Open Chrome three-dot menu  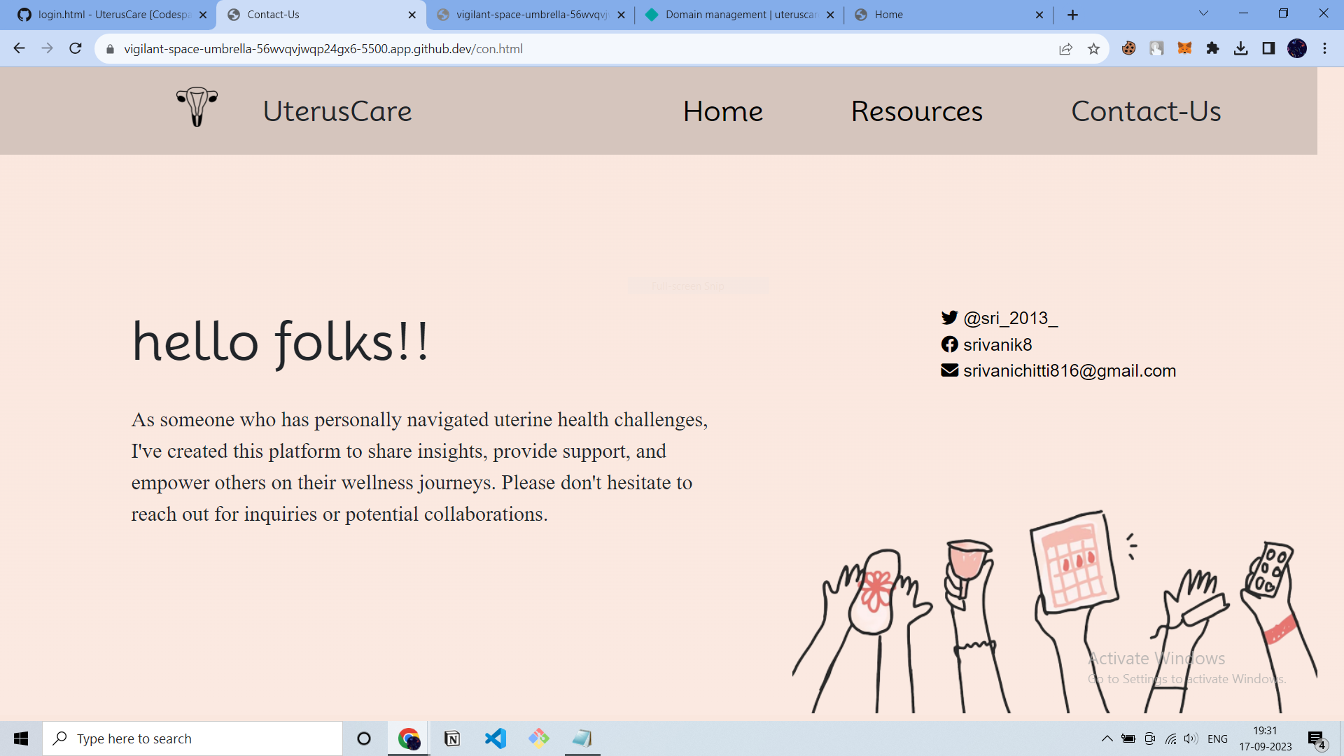pyautogui.click(x=1324, y=48)
